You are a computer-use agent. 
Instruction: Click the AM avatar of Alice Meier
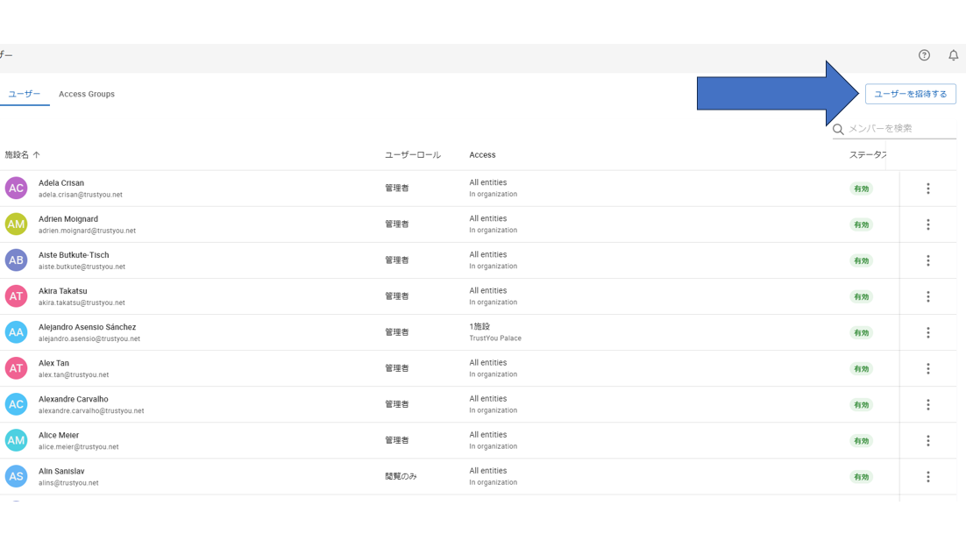pyautogui.click(x=16, y=440)
